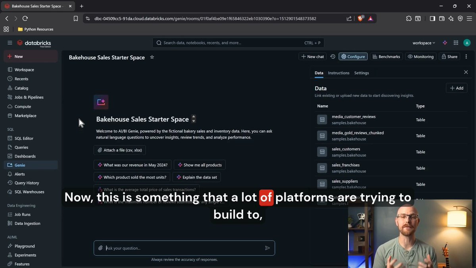
Task: Open the kebab menu next to Share
Action: 466,57
